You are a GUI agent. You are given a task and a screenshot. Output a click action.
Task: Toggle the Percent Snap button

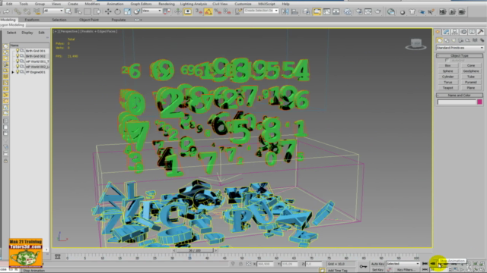218,12
